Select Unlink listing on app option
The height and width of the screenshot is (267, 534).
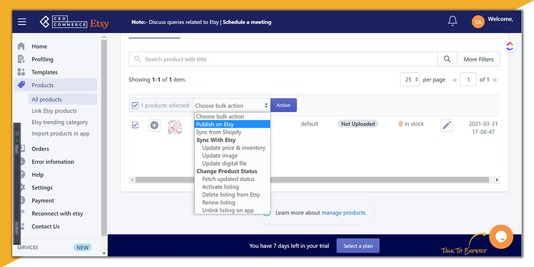click(x=232, y=210)
